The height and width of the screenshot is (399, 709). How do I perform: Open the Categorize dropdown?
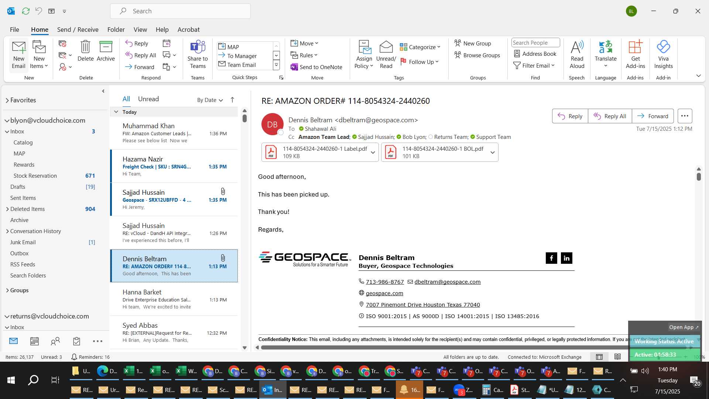(420, 47)
